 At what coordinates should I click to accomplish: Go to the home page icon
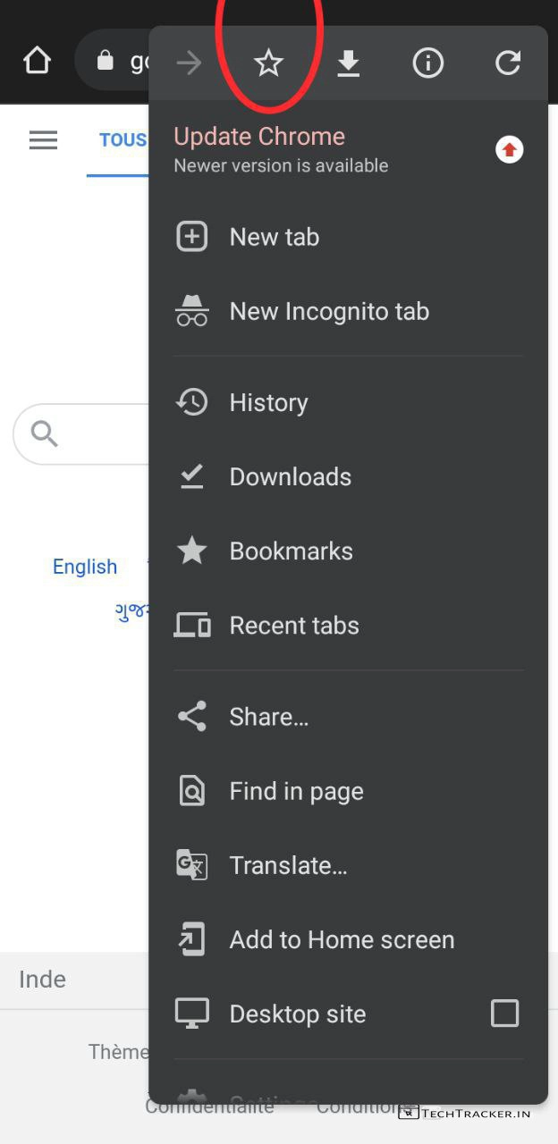point(37,61)
